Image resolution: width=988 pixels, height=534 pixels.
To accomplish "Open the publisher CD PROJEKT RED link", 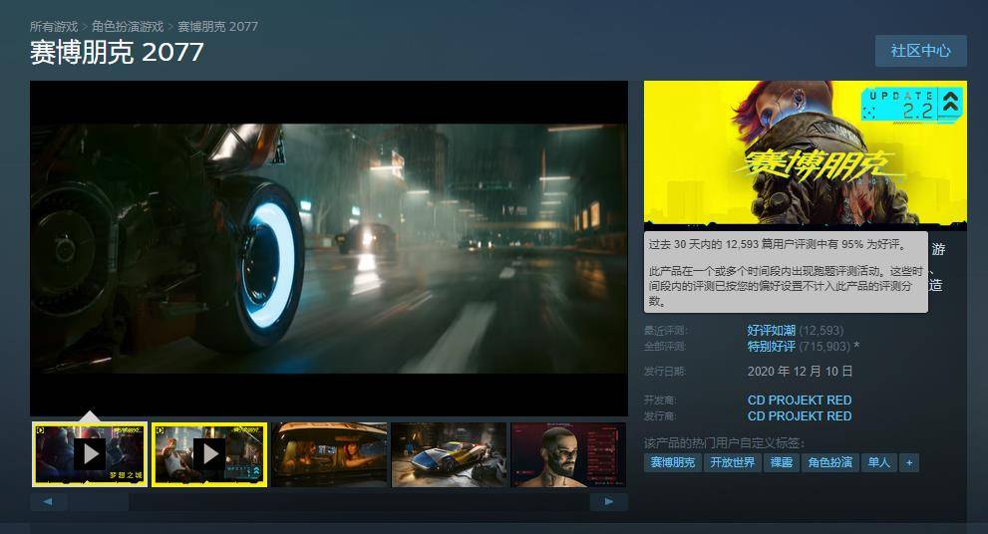I will tap(800, 415).
